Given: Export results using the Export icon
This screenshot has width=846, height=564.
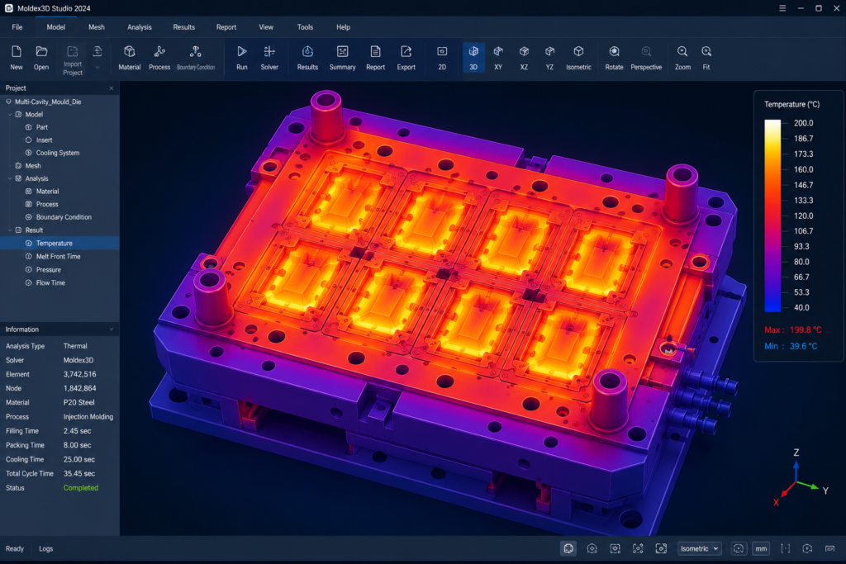Looking at the screenshot, I should coord(406,58).
